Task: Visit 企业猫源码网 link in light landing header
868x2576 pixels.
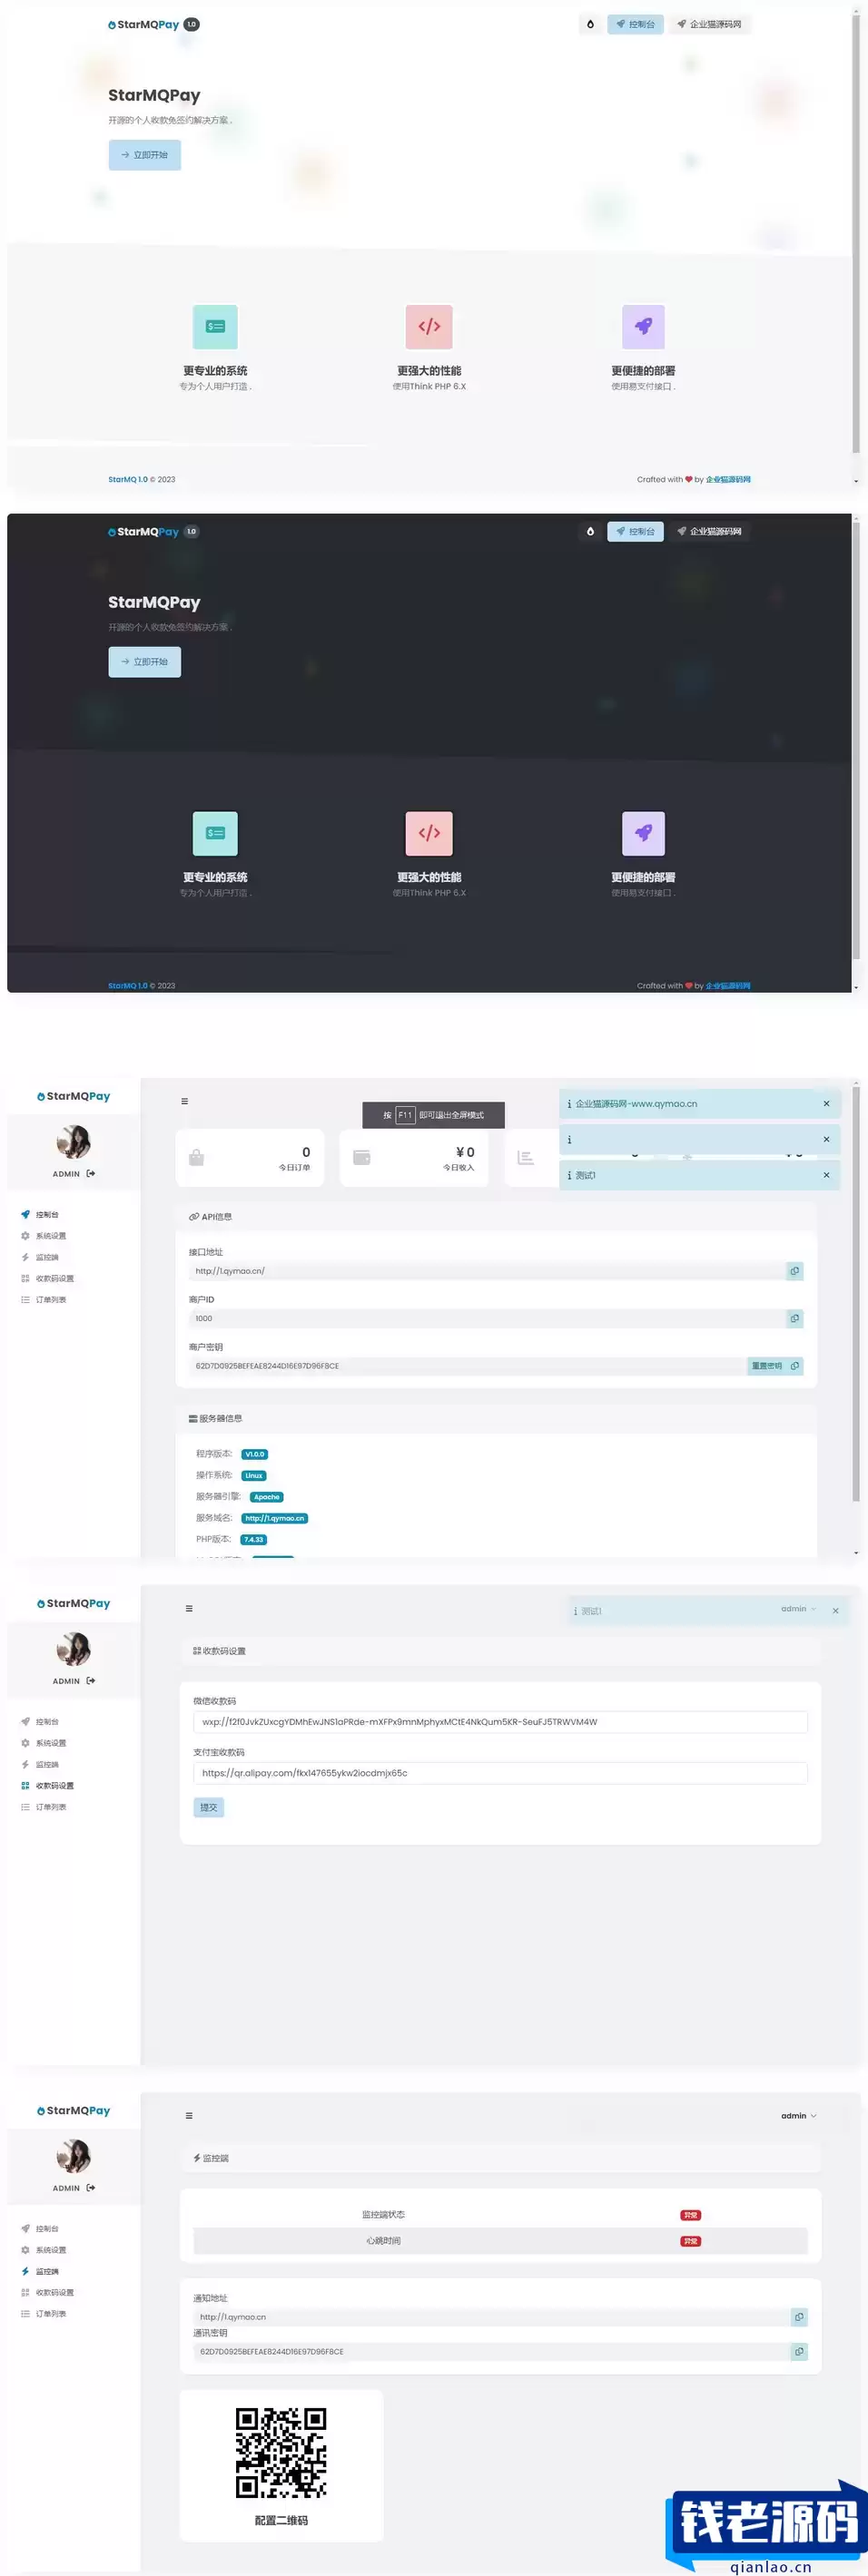Action: 709,24
